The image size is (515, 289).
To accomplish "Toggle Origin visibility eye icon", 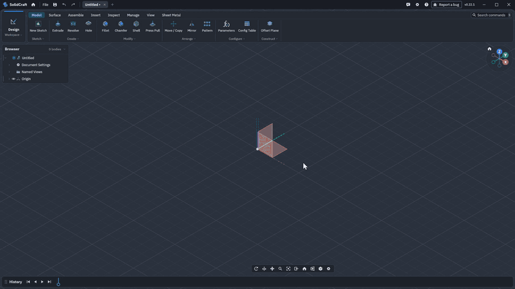I will (x=14, y=79).
